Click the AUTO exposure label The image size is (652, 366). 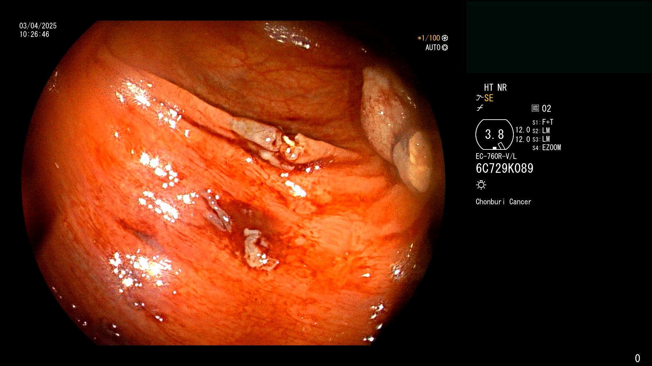[x=433, y=47]
